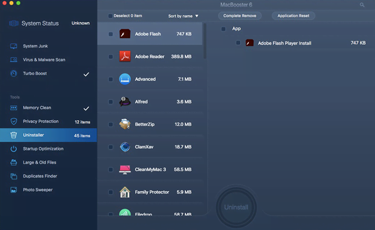Click the Duplicates Finder icon

14,176
